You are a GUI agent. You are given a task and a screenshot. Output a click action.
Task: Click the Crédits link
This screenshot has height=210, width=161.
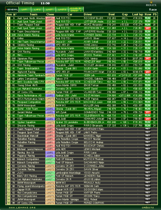click(x=148, y=208)
